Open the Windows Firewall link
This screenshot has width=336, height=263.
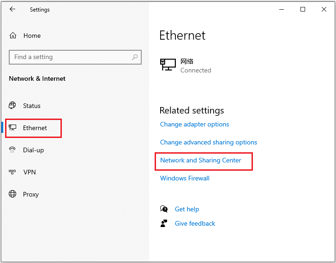[185, 178]
